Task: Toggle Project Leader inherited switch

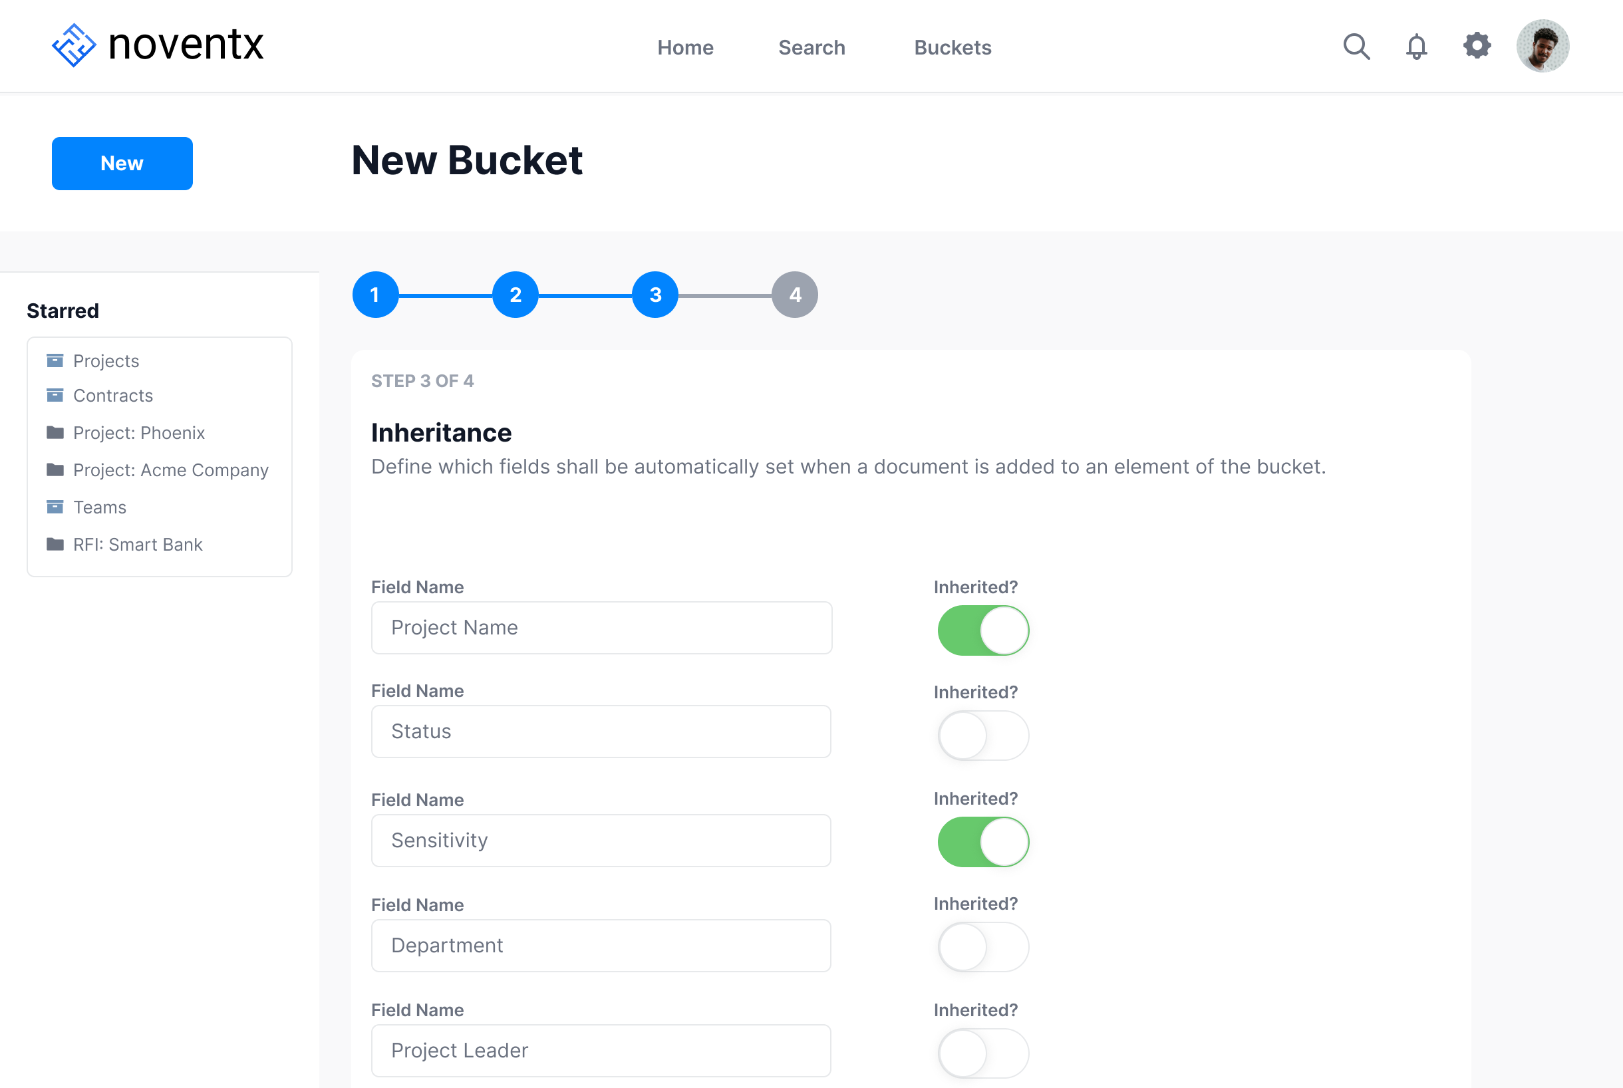Action: (982, 1053)
